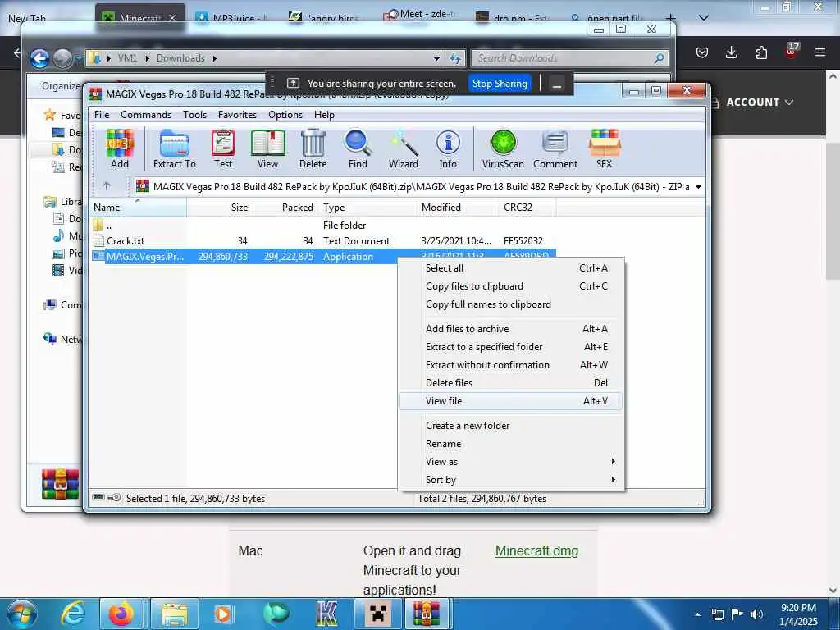
Task: Show archive Info icon
Action: coord(448,149)
